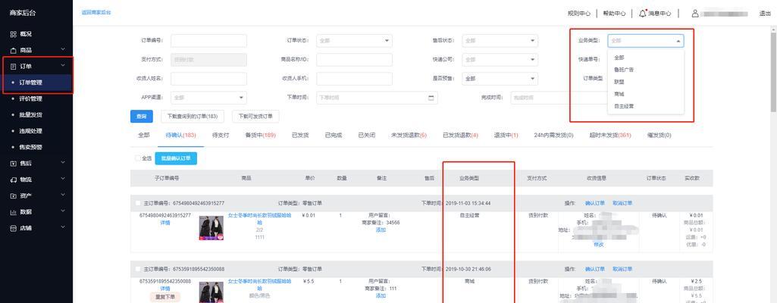Image resolution: width=777 pixels, height=303 pixels.
Task: Click the 店铺 shop icon
Action: 14,228
